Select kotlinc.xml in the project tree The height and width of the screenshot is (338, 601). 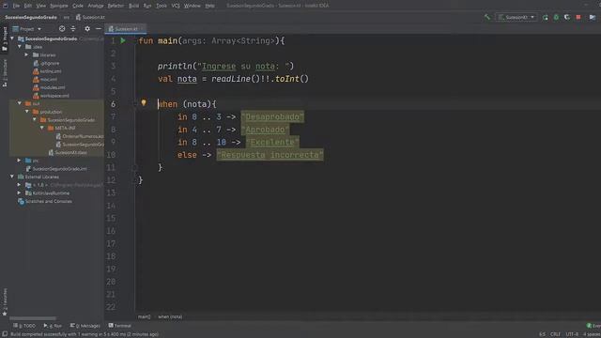[47, 71]
